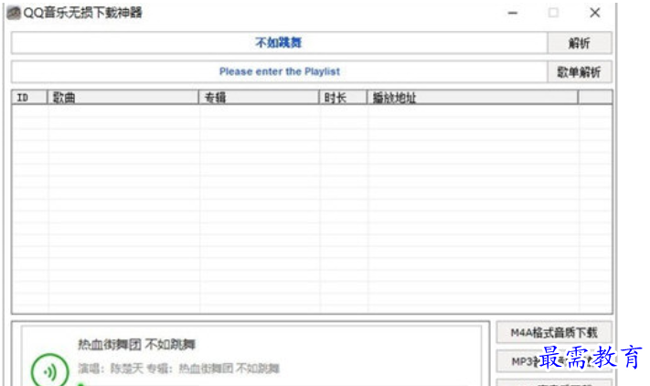Click the 专辑 column header

pos(259,98)
